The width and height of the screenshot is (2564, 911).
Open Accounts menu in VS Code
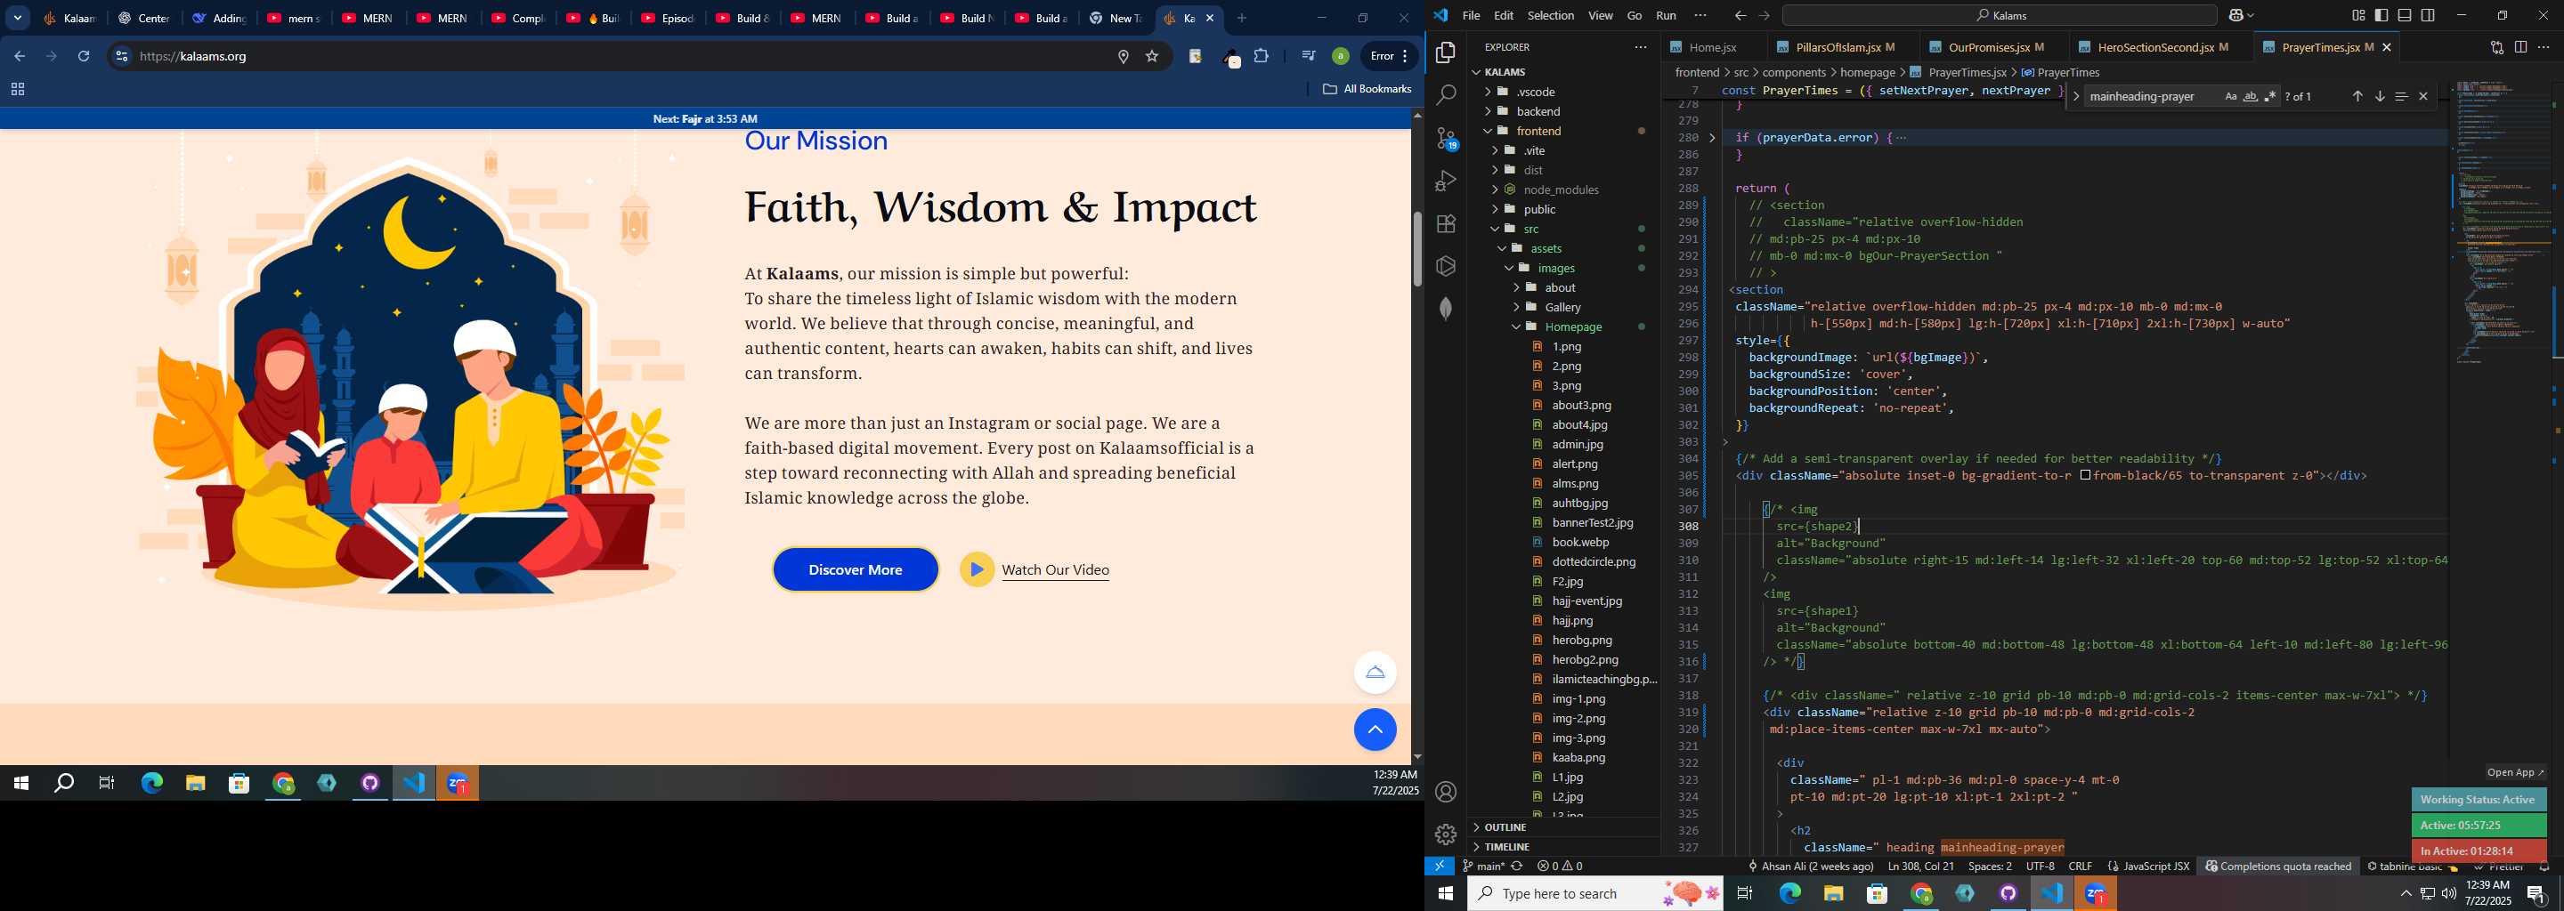1445,792
